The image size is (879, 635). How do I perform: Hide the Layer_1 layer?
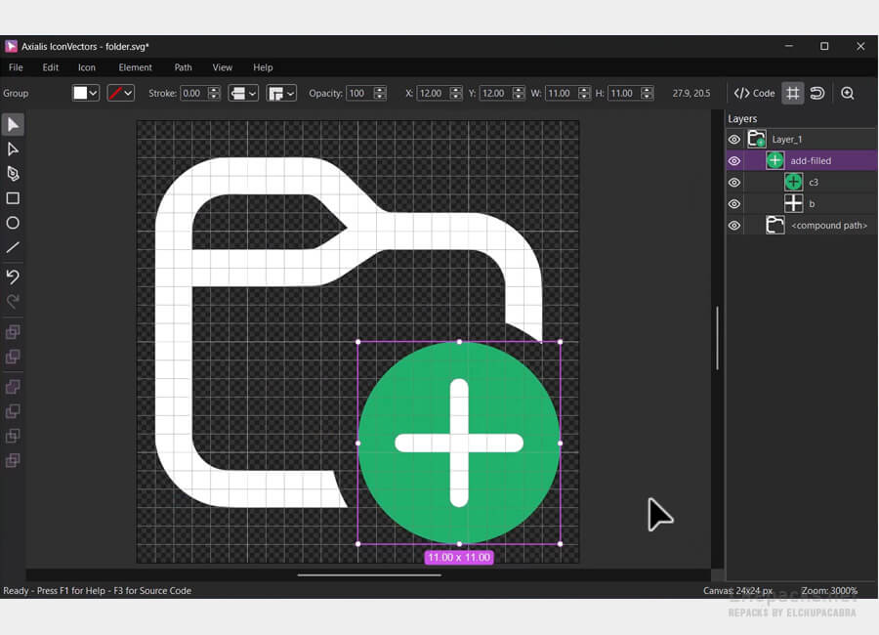[x=734, y=140]
